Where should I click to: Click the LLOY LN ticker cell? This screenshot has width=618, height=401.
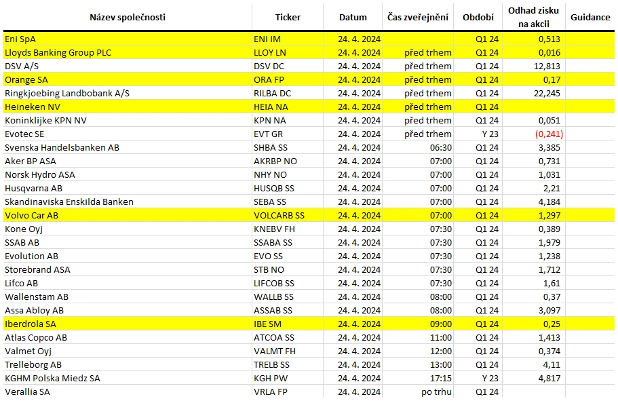click(x=288, y=52)
